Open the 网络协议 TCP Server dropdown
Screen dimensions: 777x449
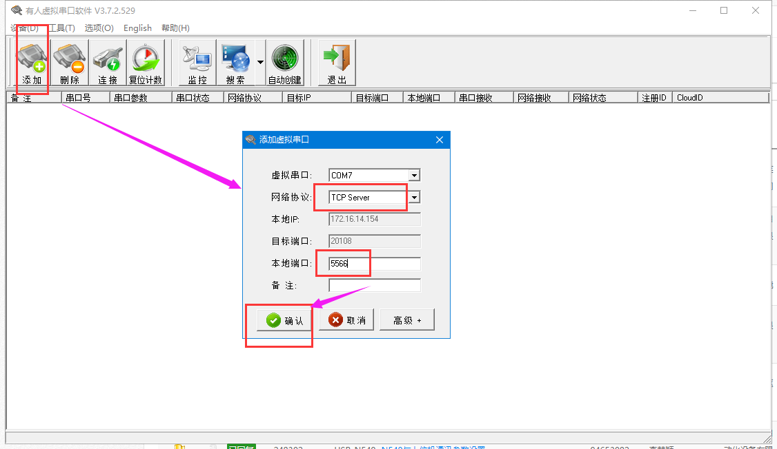(414, 198)
